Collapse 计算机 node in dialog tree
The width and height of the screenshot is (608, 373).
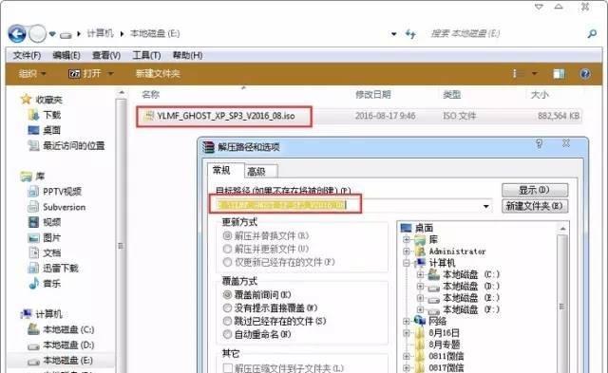407,263
